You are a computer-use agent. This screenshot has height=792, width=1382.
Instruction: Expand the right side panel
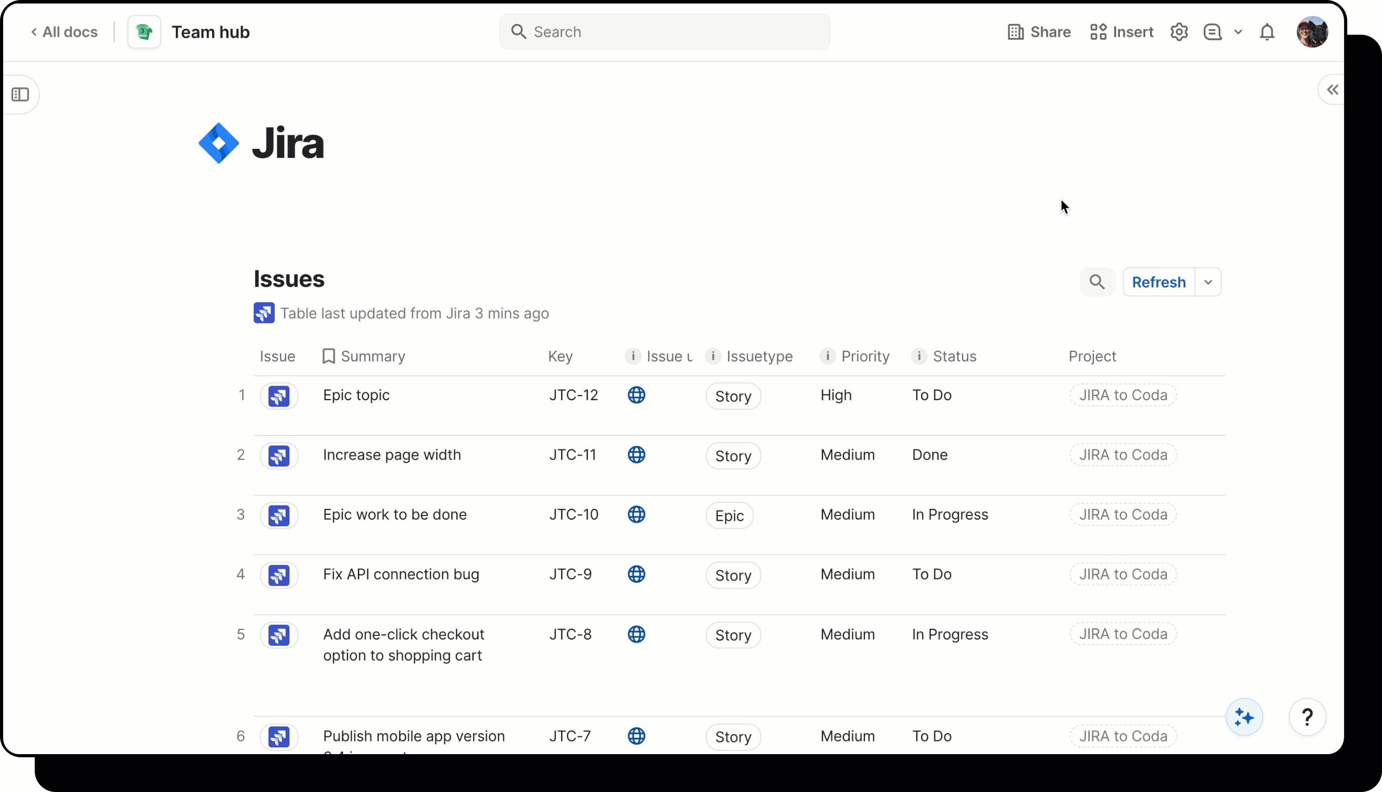click(1332, 90)
